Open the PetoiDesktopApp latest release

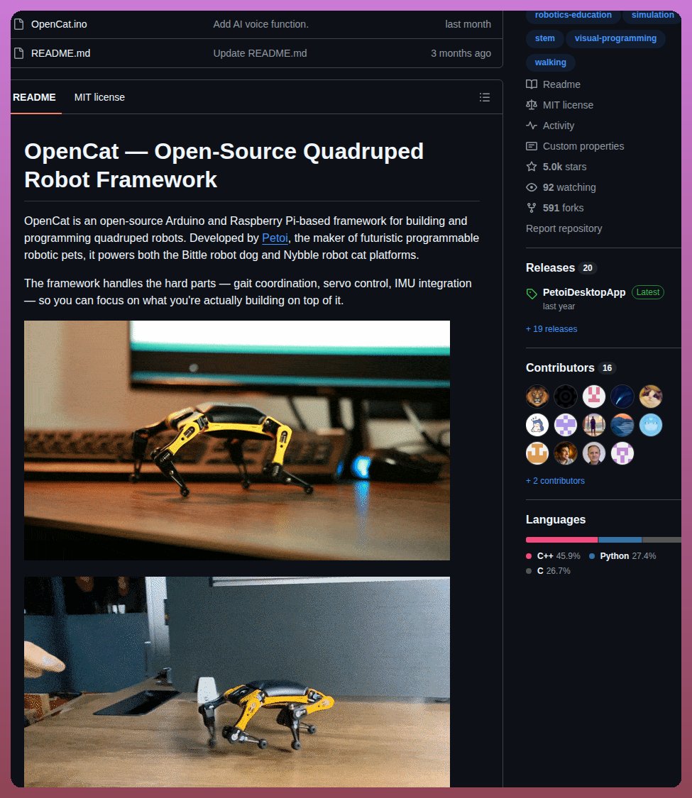point(584,292)
